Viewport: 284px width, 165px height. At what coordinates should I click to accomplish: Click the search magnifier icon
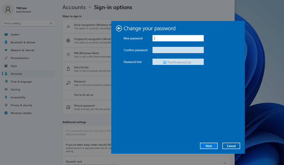coord(51,23)
